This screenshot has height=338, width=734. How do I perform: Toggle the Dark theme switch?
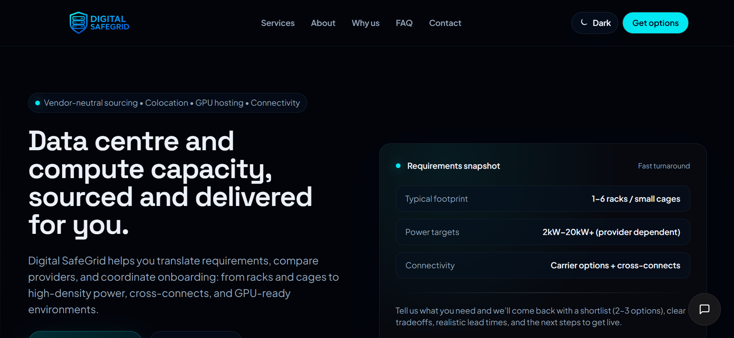point(595,23)
